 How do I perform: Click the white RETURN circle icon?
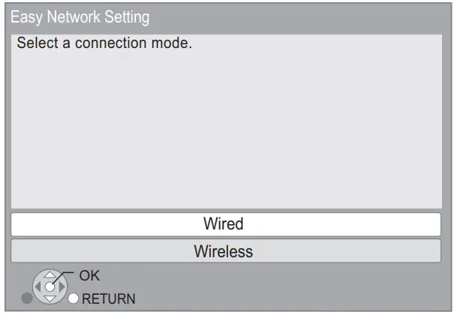tap(74, 298)
